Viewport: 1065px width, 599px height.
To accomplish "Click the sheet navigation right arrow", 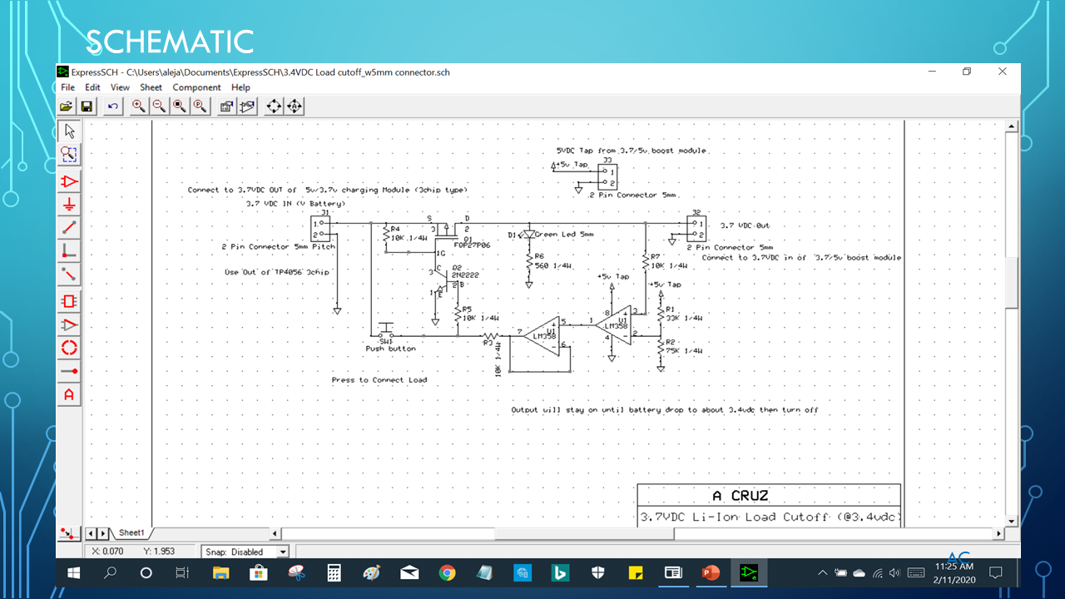I will click(x=103, y=532).
